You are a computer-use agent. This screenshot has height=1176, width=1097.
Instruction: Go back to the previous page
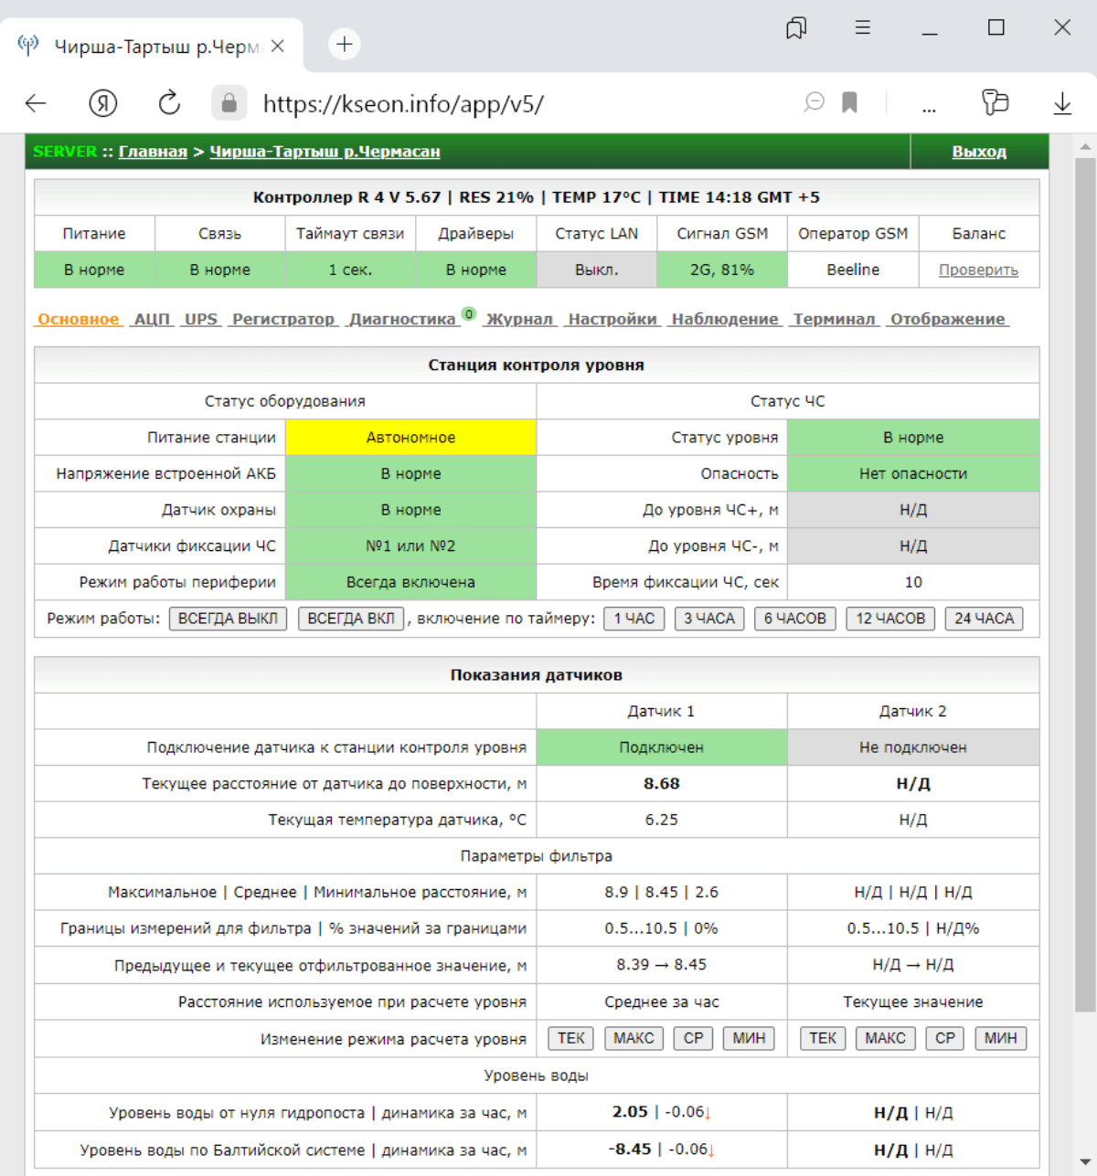click(x=36, y=103)
